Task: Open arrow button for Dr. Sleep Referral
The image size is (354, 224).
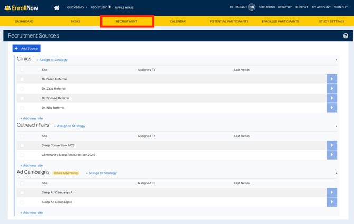Action: pos(332,79)
